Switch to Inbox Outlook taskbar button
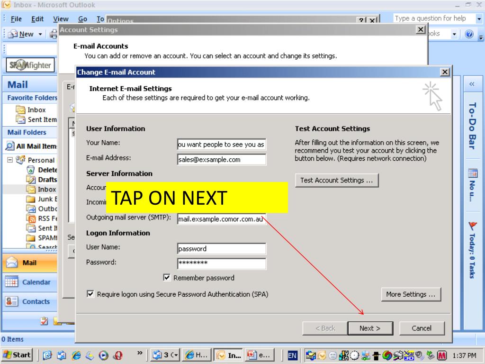The image size is (485, 364). click(229, 355)
